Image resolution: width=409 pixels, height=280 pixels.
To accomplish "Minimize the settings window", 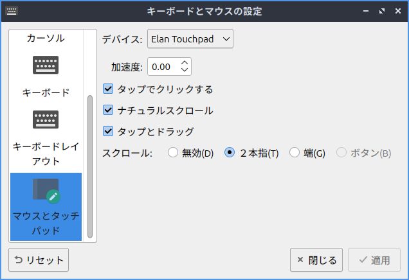I will click(x=366, y=11).
